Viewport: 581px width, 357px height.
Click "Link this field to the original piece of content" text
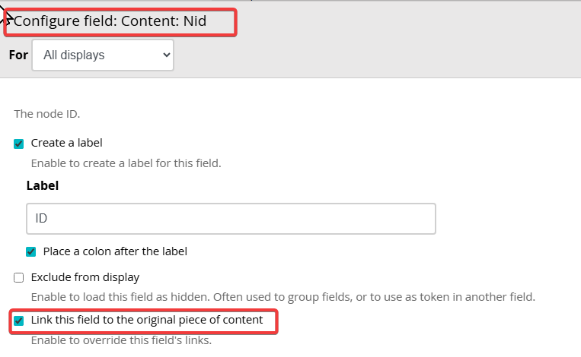click(147, 321)
